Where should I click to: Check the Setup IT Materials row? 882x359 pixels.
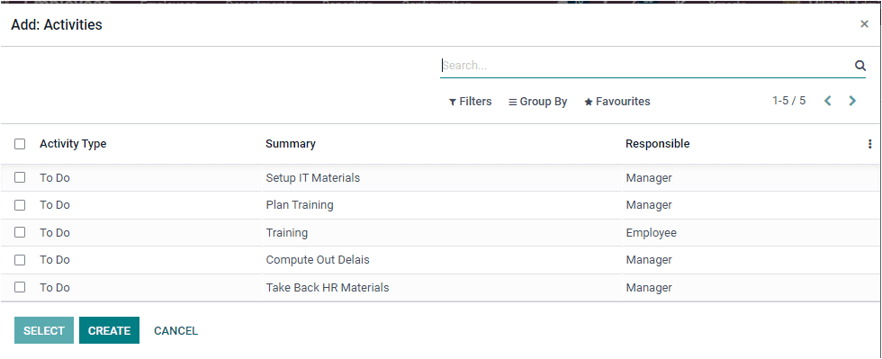[20, 177]
